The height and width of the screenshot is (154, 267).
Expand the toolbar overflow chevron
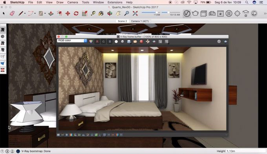[x=265, y=13]
